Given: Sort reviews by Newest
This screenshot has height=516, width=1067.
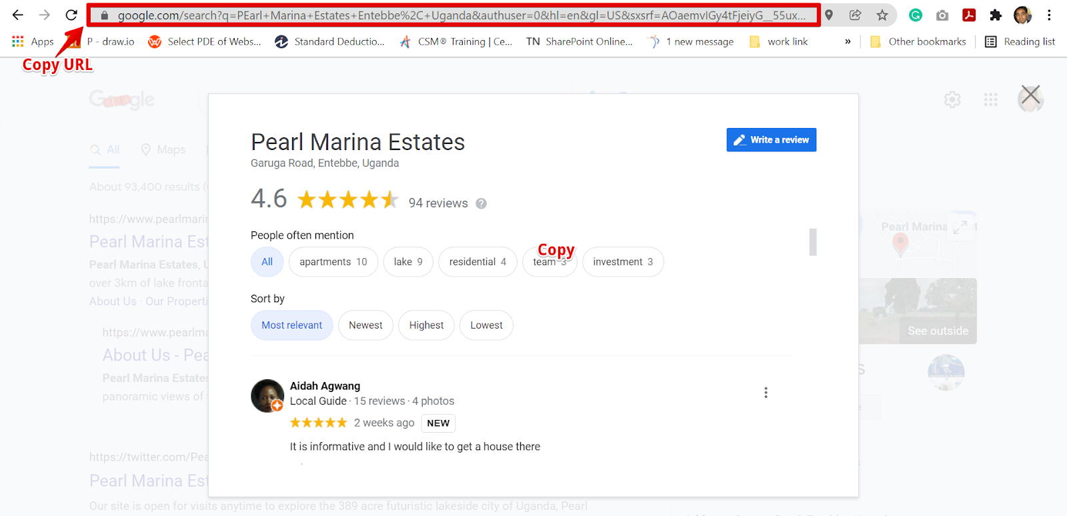Looking at the screenshot, I should 365,325.
